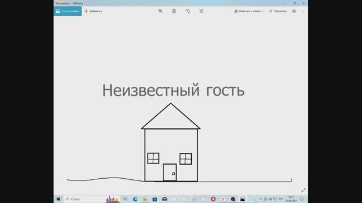Open the clock and date in the tray
Viewport: 362px width, 203px height.
(x=291, y=199)
